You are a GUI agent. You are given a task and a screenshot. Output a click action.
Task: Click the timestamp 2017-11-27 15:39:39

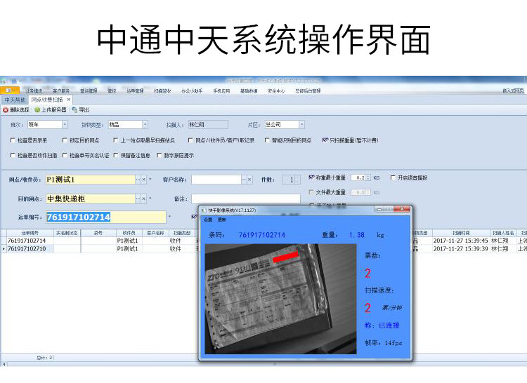tap(460, 249)
